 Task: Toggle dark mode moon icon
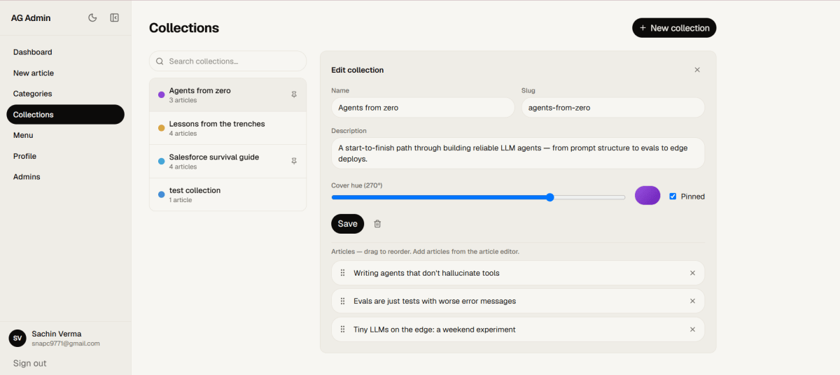click(x=92, y=17)
